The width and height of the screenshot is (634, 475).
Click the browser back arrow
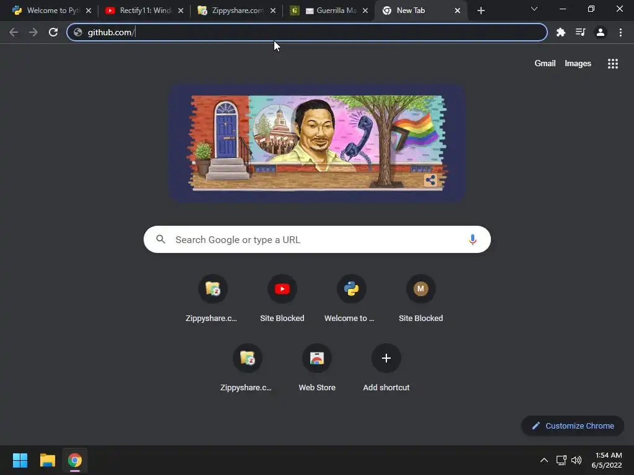[x=14, y=32]
